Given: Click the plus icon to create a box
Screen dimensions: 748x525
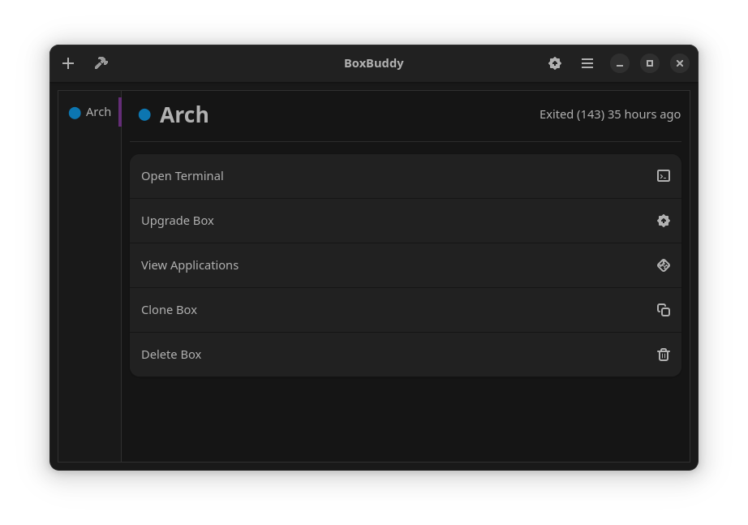Looking at the screenshot, I should 68,63.
